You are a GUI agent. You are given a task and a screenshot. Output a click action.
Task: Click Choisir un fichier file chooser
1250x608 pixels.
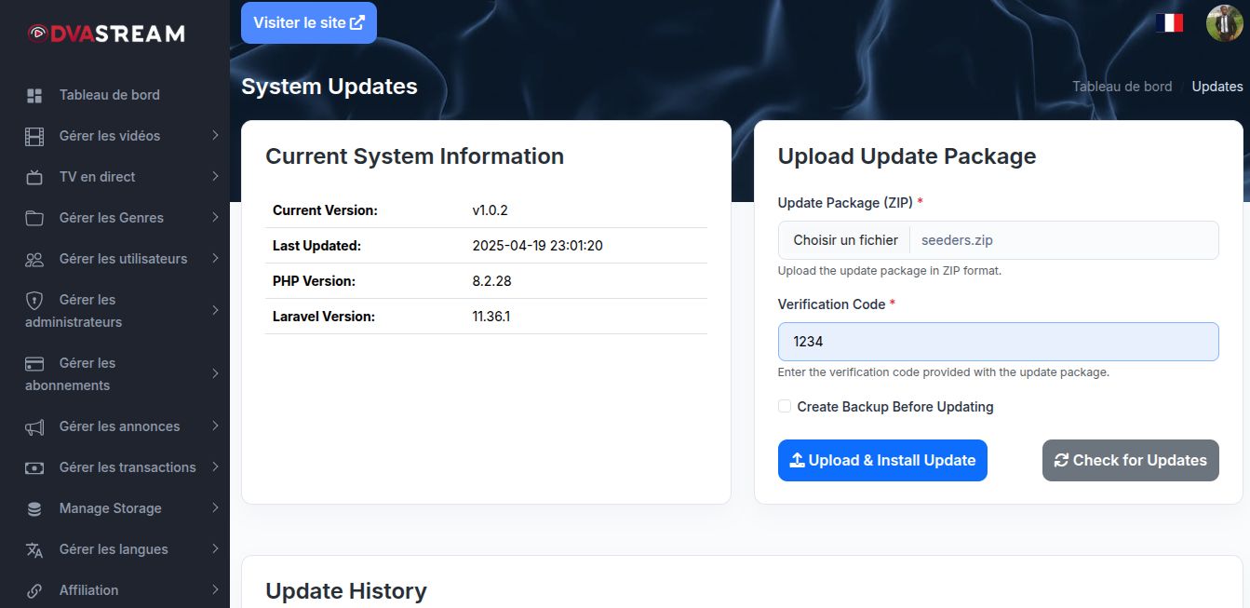pyautogui.click(x=845, y=240)
